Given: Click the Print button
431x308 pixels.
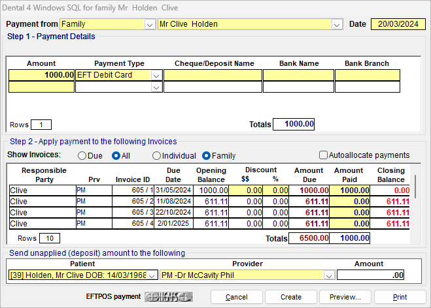Looking at the screenshot, I should (x=400, y=297).
